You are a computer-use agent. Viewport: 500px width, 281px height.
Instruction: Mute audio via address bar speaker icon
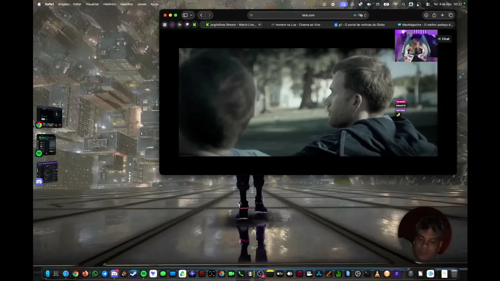click(x=355, y=15)
